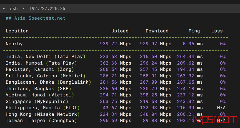Image resolution: width=240 pixels, height=128 pixels.
Task: Select Mumbai download 296.24
Action: (x=149, y=63)
